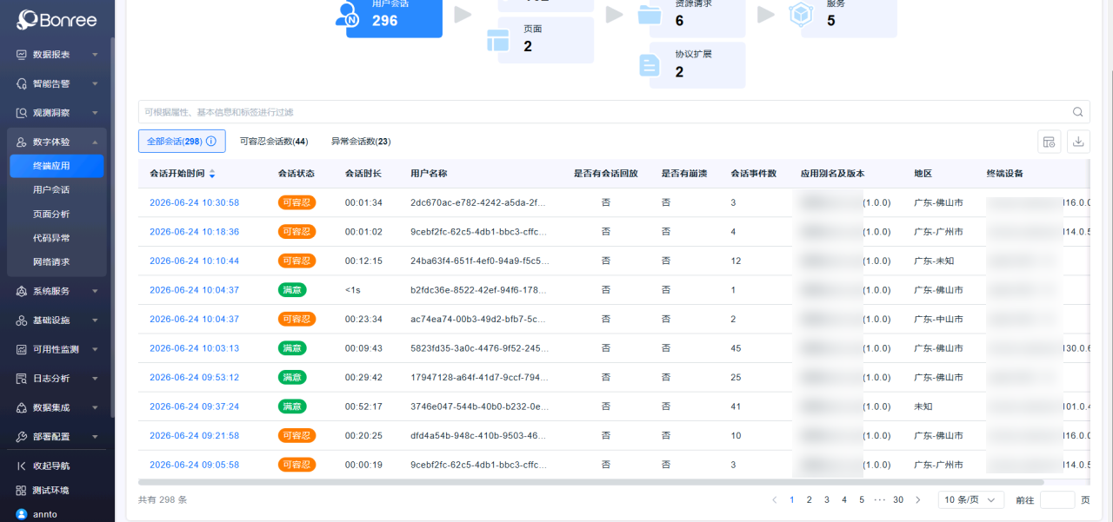The height and width of the screenshot is (522, 1113).
Task: Click the 服务 5 card
Action: point(849,17)
